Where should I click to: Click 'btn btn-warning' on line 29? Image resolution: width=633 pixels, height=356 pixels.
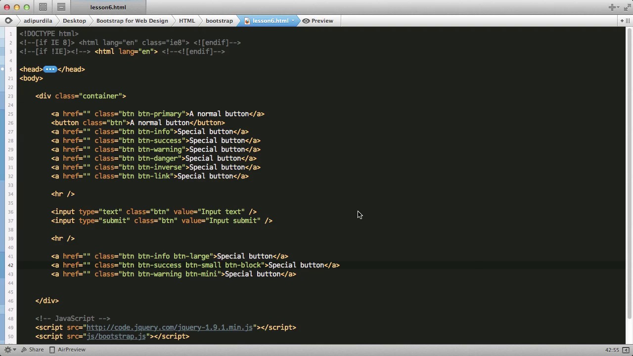point(152,149)
